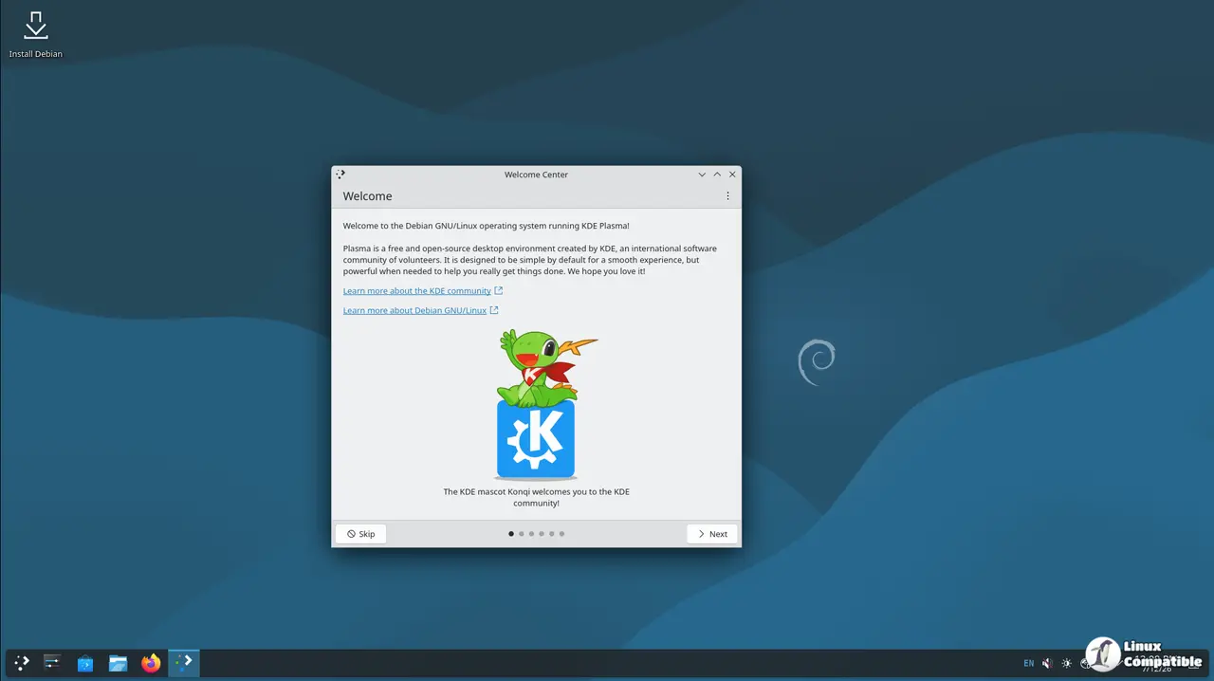Open the KDE application launcher
This screenshot has width=1214, height=681.
click(x=22, y=663)
